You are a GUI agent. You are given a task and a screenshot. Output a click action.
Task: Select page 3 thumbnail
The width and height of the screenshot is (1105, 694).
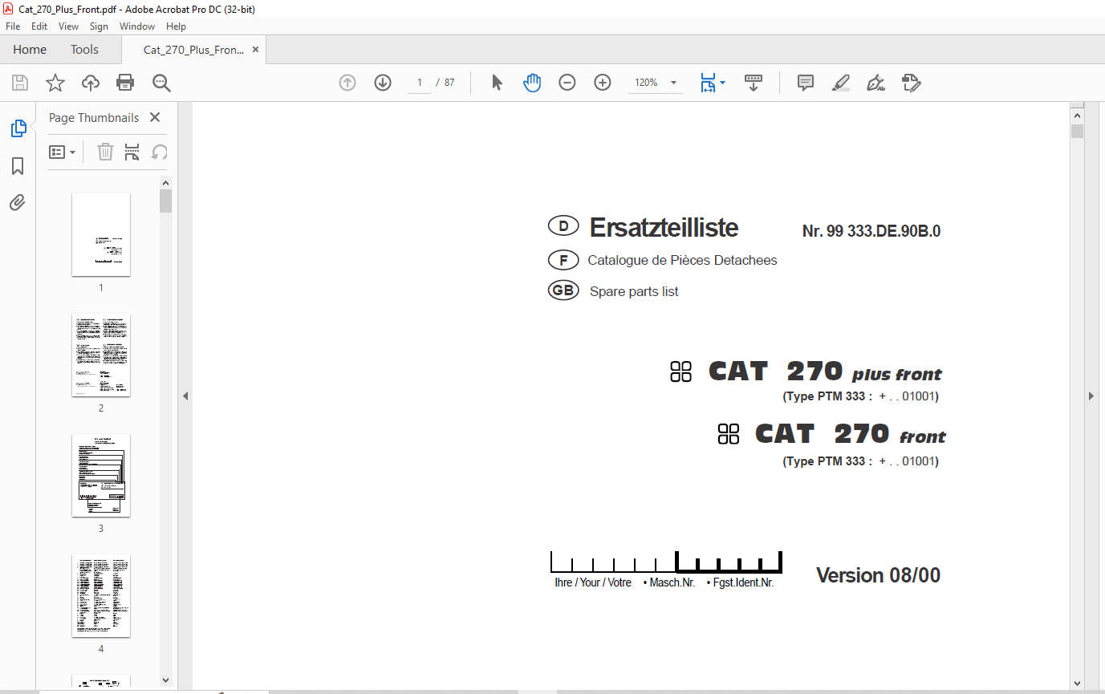101,475
